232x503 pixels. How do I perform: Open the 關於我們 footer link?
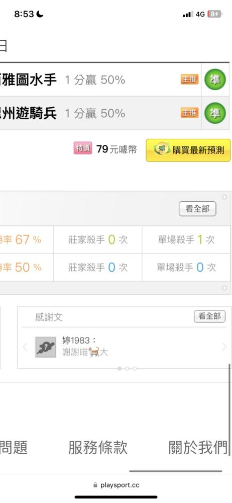[198, 448]
